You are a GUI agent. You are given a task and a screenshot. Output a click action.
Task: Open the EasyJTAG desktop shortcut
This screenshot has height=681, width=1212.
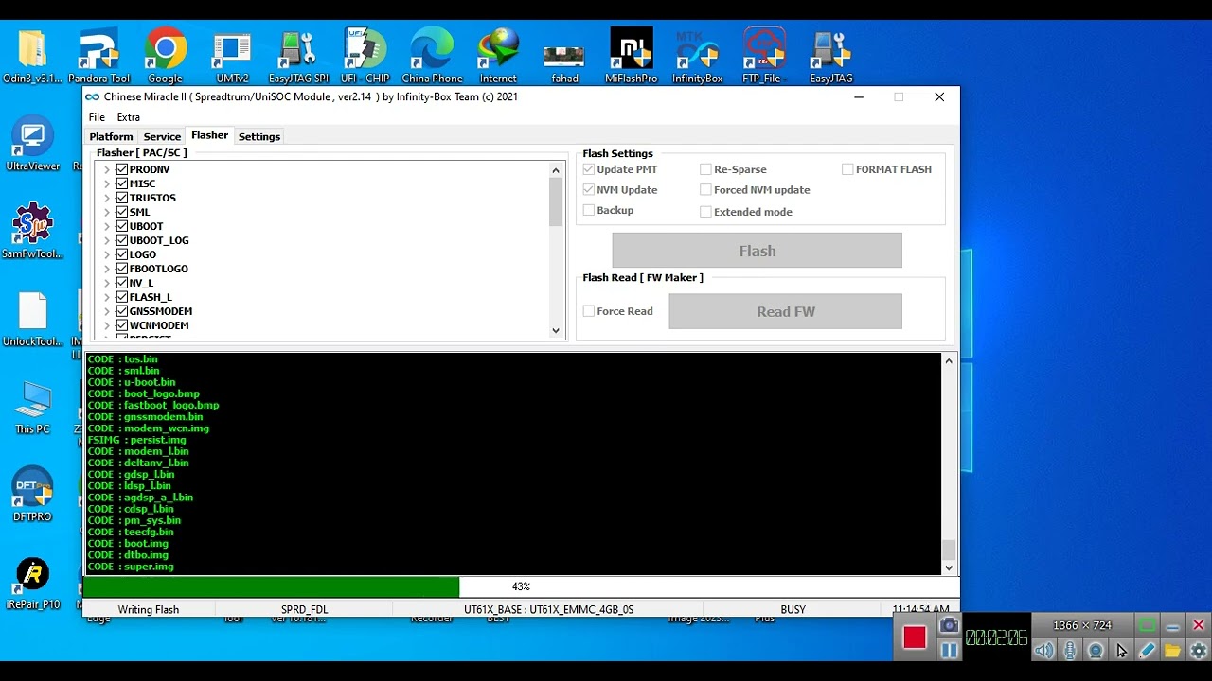[x=830, y=56]
